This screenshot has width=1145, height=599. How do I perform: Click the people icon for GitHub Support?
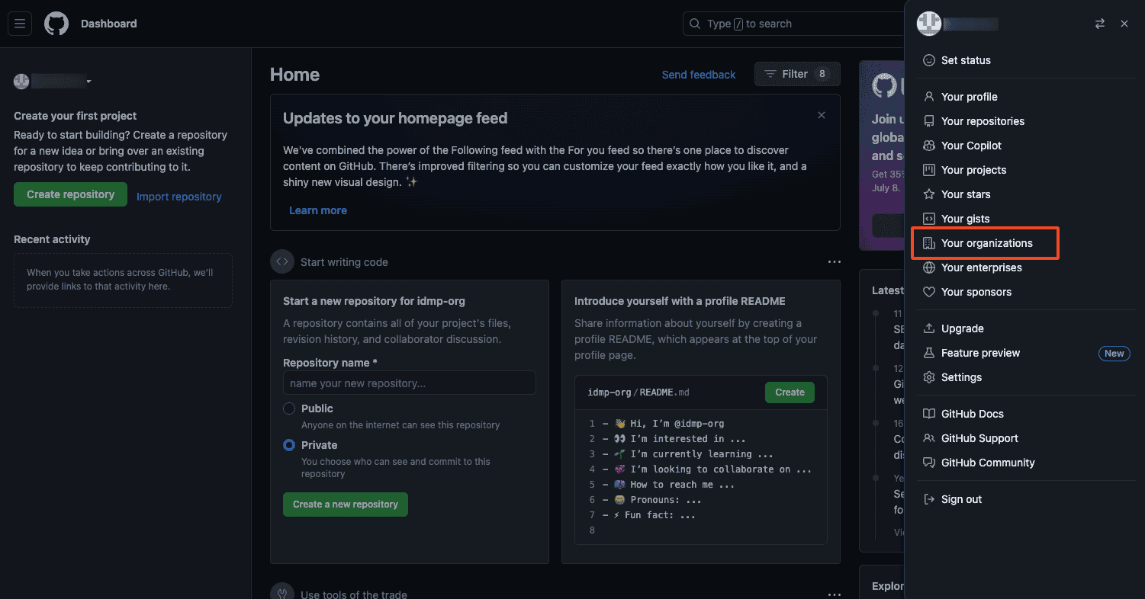coord(929,438)
